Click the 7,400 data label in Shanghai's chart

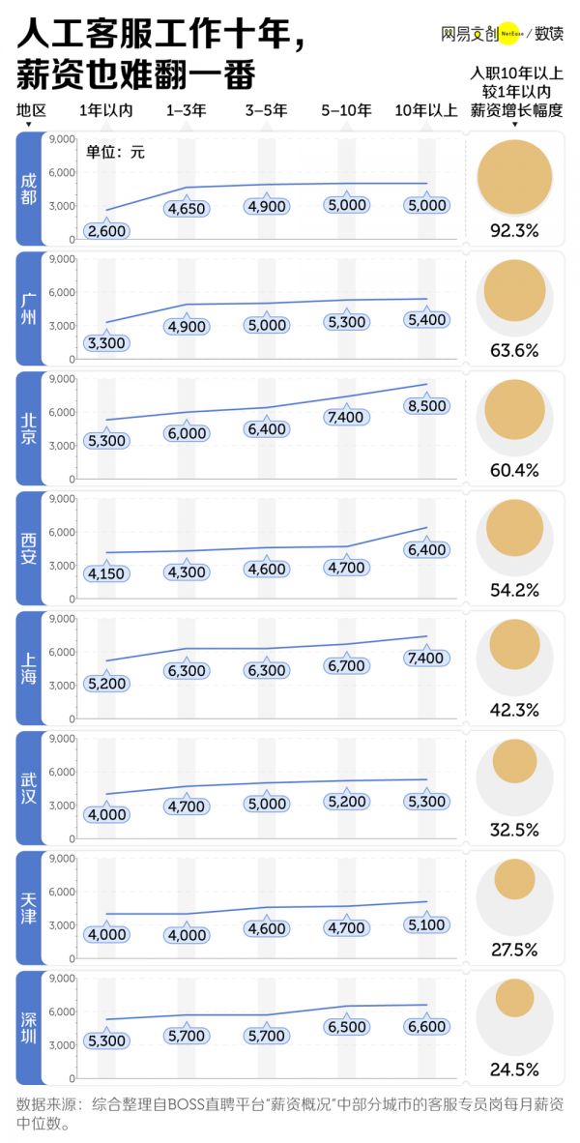[426, 658]
